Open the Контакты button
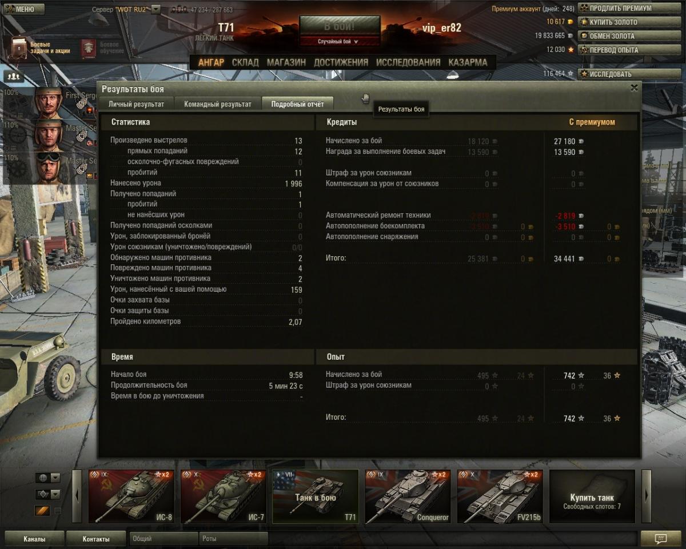 pos(95,539)
